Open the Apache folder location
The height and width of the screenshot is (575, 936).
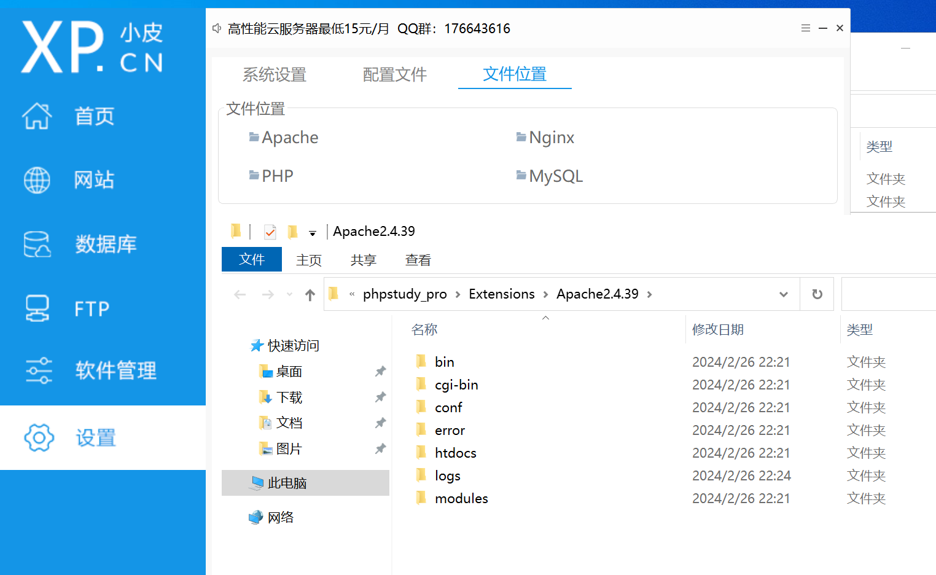(x=284, y=137)
